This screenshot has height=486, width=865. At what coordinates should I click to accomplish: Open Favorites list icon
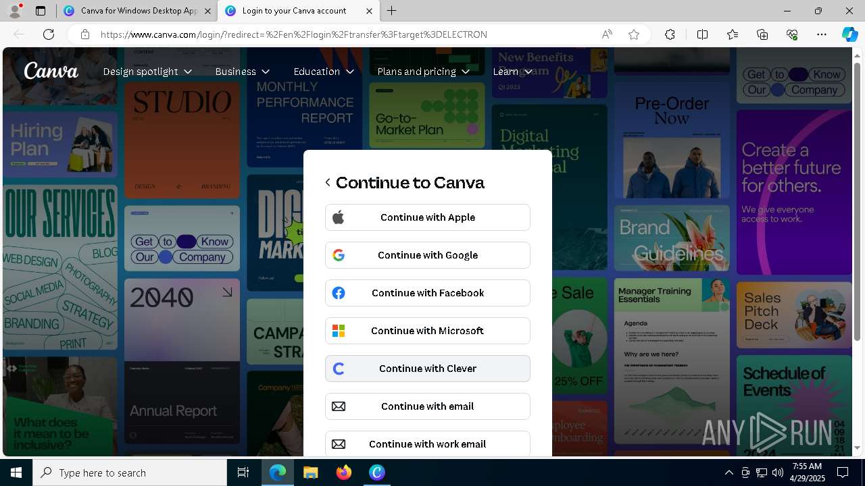pos(733,34)
